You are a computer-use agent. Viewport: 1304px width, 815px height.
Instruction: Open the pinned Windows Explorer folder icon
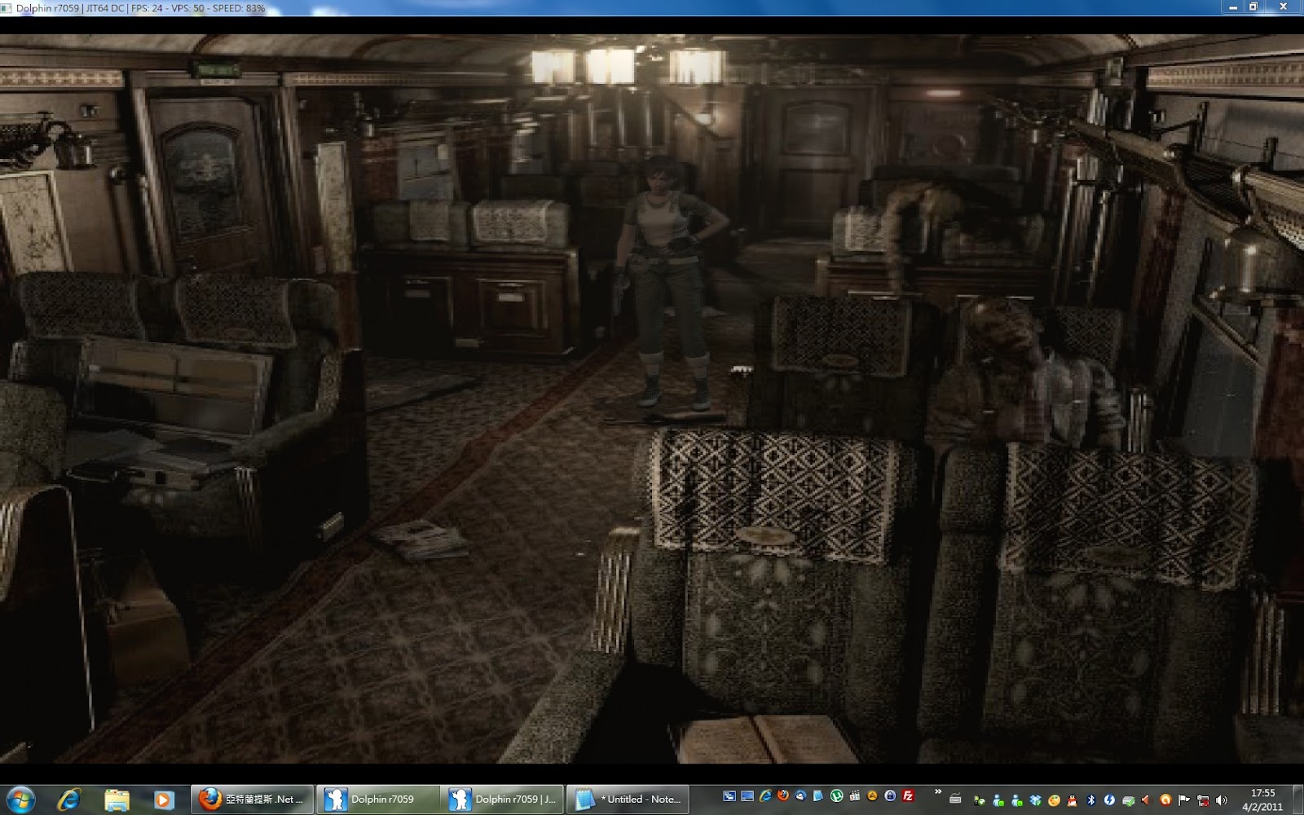tap(117, 800)
